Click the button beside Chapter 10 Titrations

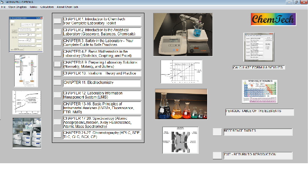pos(58,73)
